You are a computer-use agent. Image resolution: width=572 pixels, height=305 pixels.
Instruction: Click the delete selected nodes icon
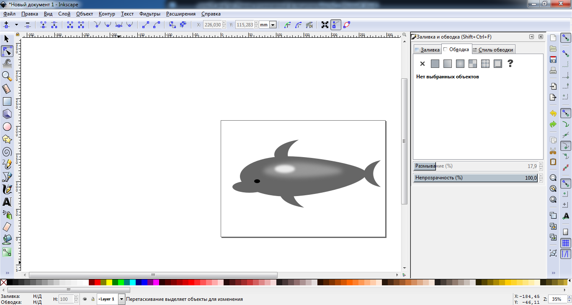click(x=27, y=25)
